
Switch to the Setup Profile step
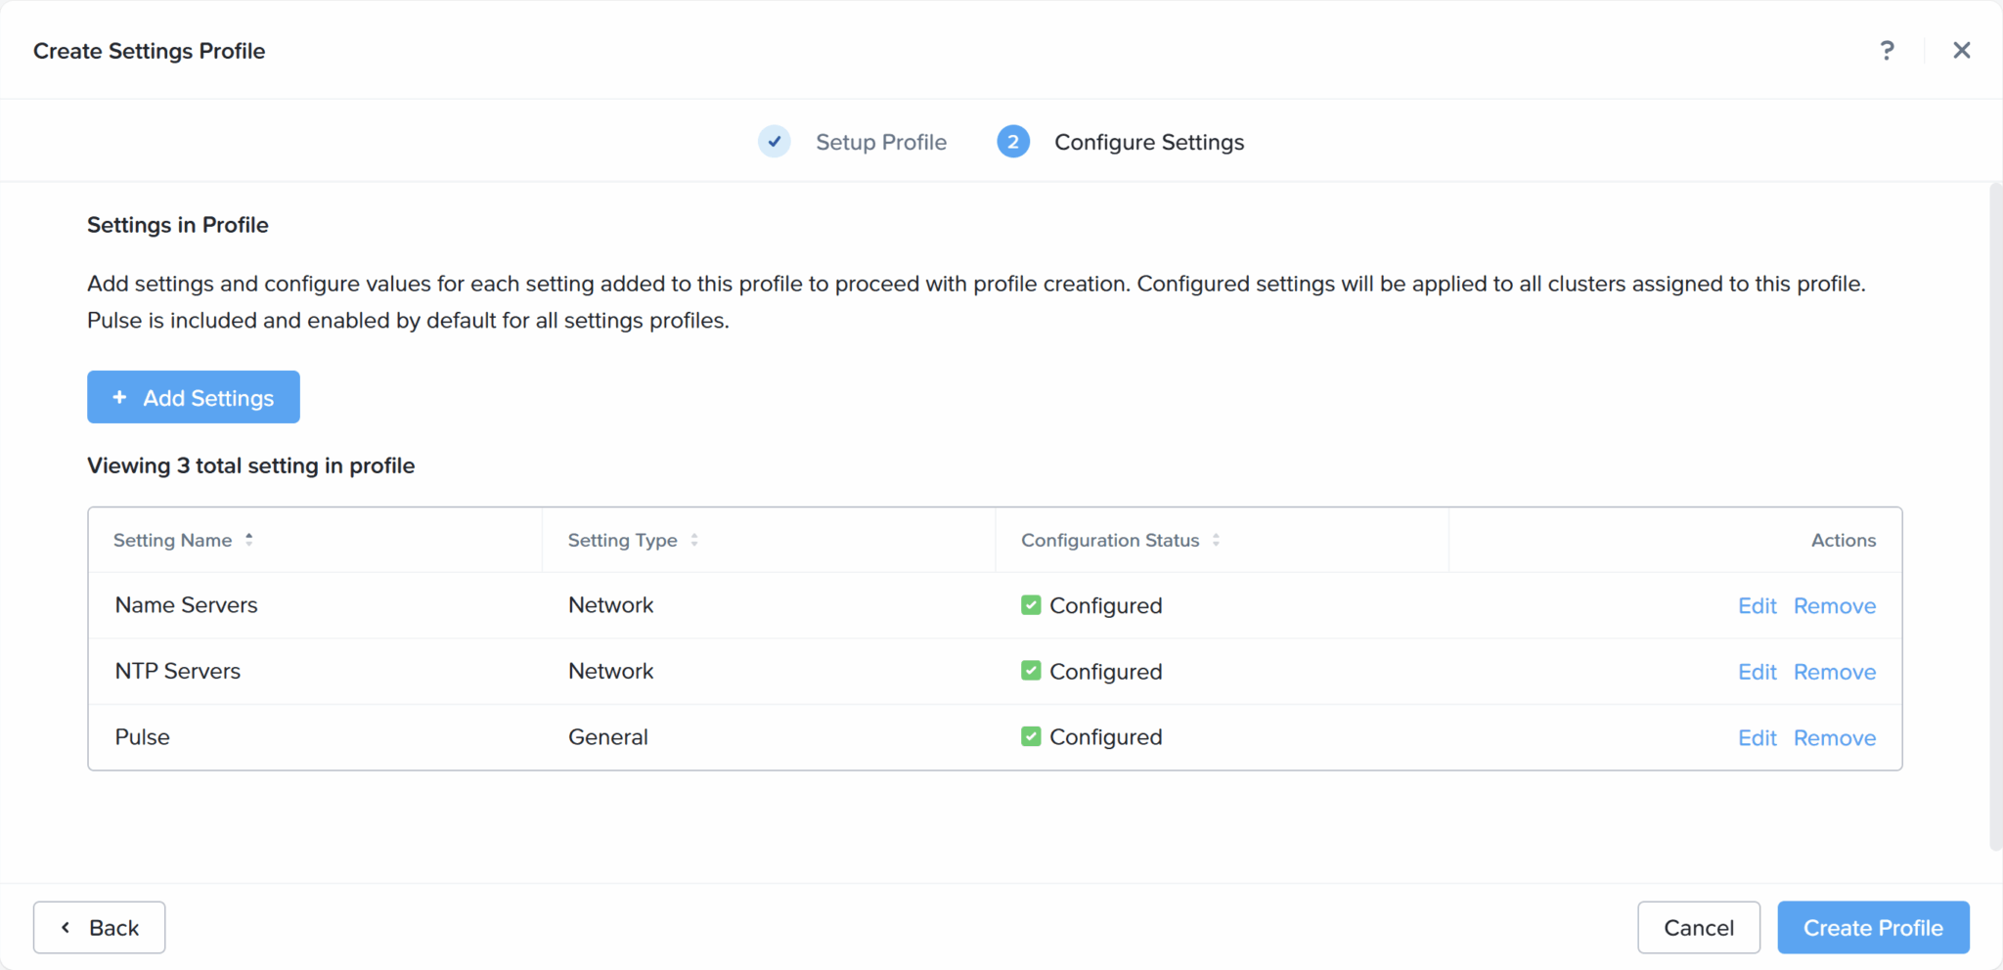pyautogui.click(x=880, y=142)
